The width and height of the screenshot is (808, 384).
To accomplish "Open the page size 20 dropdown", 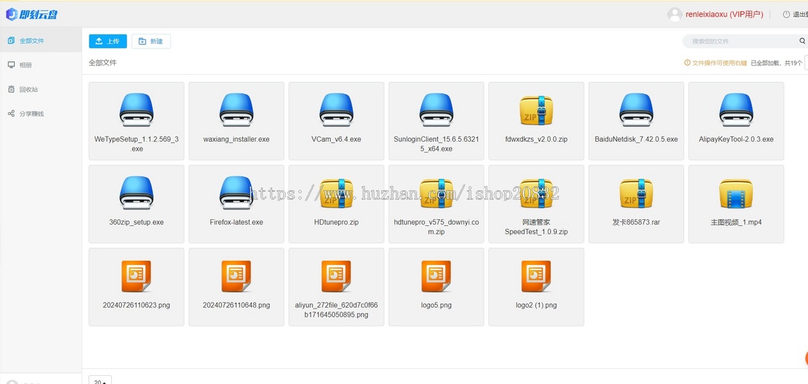I will tap(100, 380).
